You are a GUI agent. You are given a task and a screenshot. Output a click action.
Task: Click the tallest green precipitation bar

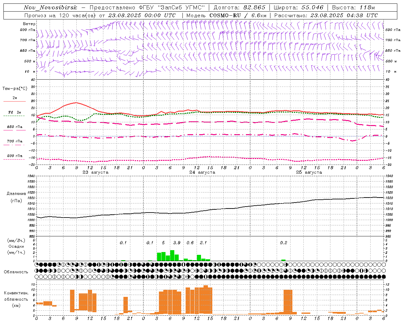172,255
